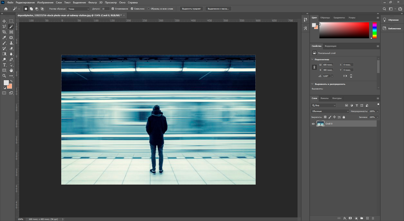This screenshot has height=221, width=404.
Task: Select the History Brush tool
Action: click(4, 48)
